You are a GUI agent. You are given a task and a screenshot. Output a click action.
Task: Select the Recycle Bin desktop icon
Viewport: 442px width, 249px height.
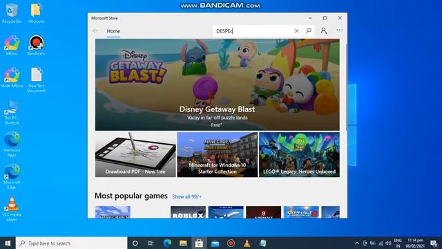coord(12,14)
